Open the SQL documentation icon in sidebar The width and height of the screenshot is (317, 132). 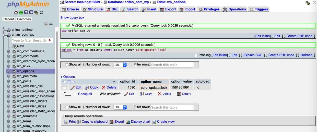pyautogui.click(x=31, y=12)
